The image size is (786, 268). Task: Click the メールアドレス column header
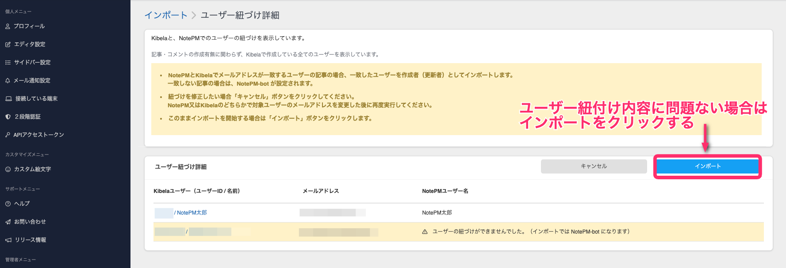[321, 191]
